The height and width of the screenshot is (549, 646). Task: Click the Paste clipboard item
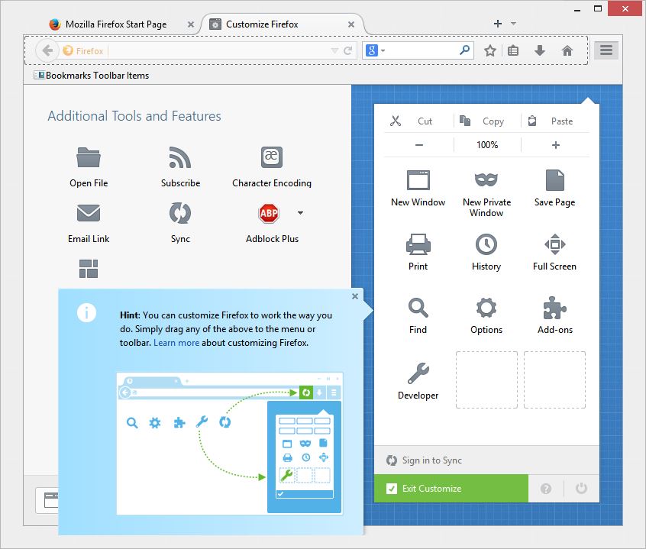click(555, 121)
